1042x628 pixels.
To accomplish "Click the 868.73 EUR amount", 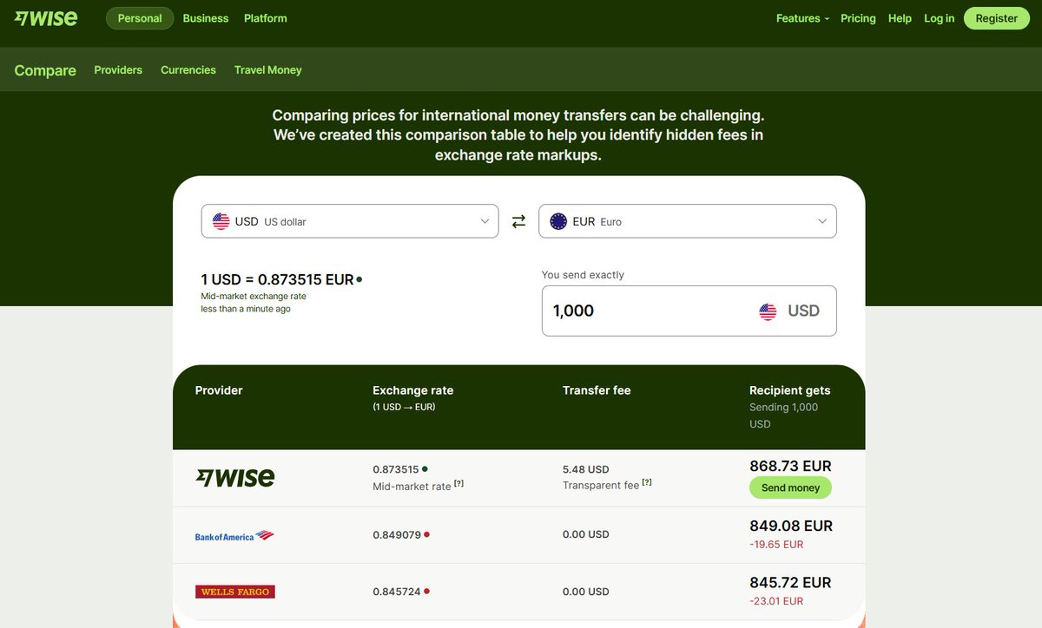I will coord(790,466).
